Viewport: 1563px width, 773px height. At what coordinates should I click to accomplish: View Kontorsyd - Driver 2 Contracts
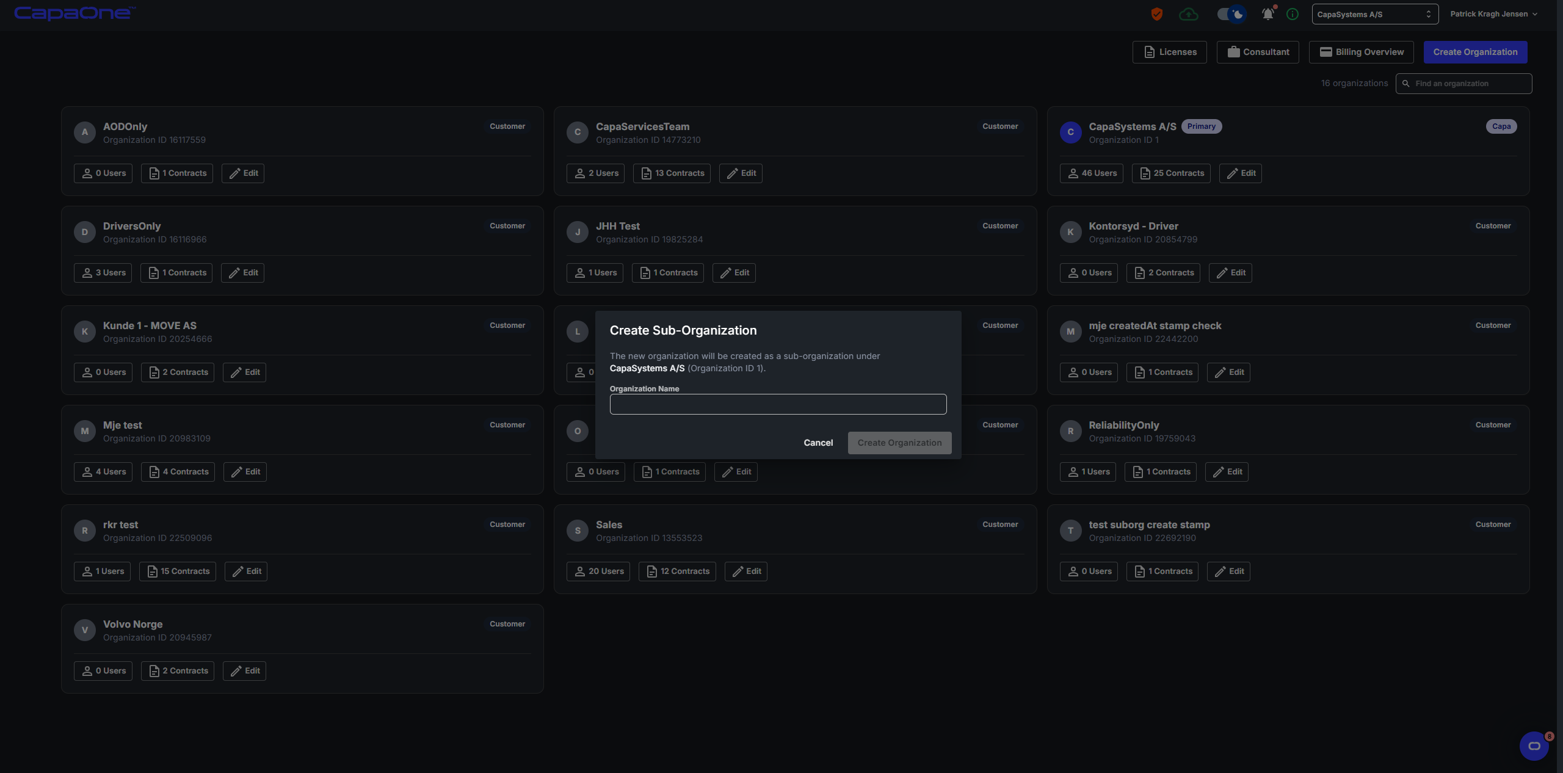click(1163, 273)
